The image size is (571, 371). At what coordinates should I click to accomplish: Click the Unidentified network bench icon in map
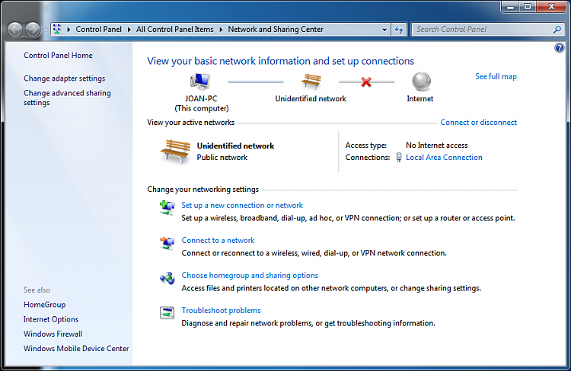(x=311, y=82)
